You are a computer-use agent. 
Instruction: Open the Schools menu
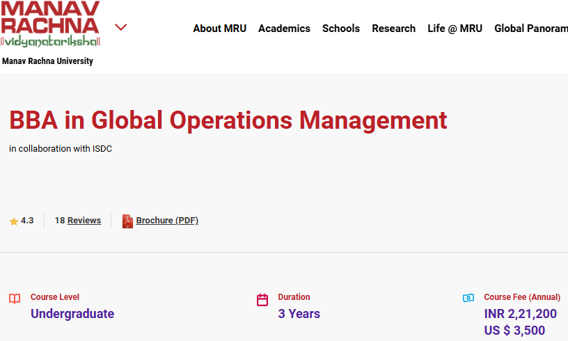pos(341,29)
